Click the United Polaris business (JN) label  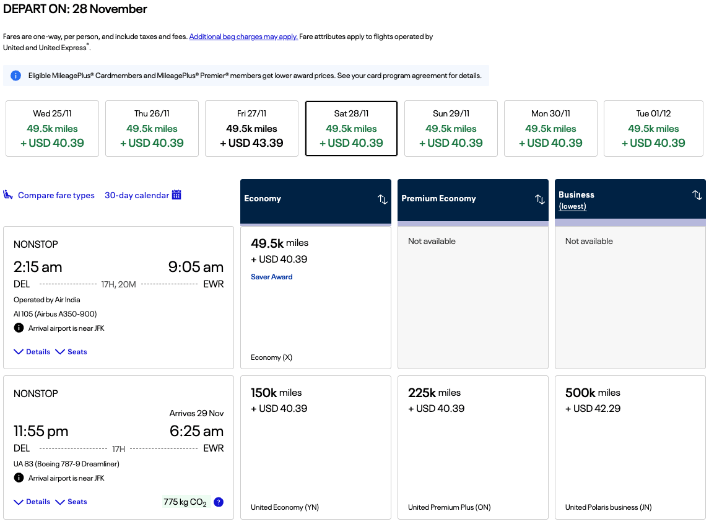click(x=608, y=507)
